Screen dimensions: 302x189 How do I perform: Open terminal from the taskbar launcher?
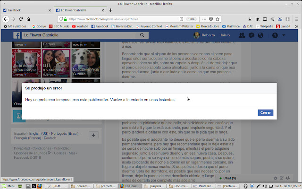[34, 186]
